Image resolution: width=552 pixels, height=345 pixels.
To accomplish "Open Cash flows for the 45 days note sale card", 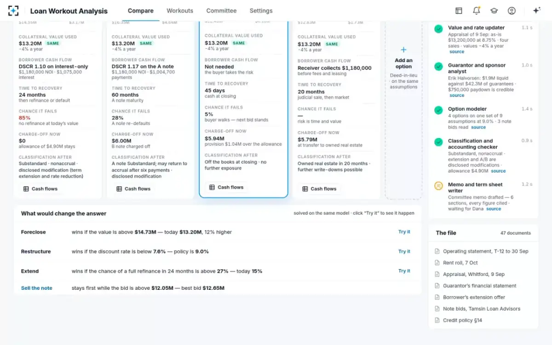I will pos(226,187).
